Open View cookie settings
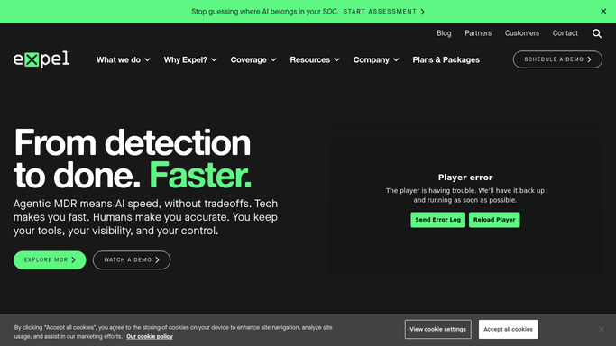 (437, 329)
